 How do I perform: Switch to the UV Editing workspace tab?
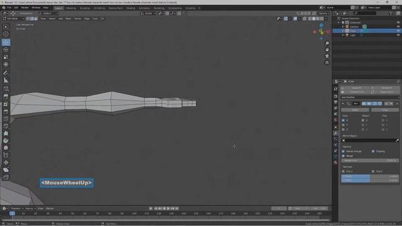99,8
